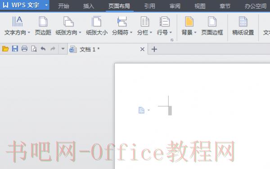The height and width of the screenshot is (169, 270).
Task: Open the 背景 background icon
Action: (189, 22)
